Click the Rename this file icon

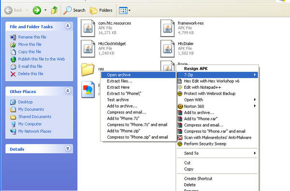coord(13,37)
